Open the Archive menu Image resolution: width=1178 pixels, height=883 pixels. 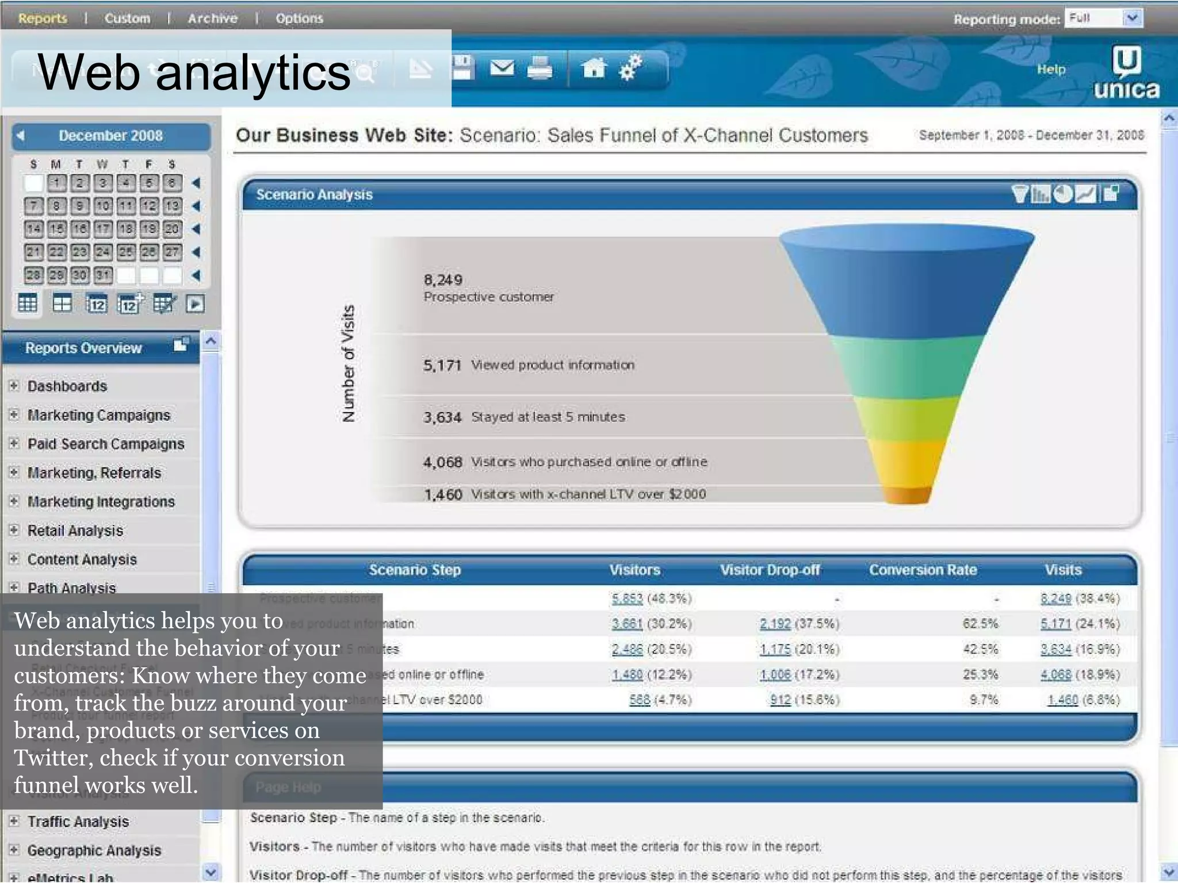pos(212,18)
